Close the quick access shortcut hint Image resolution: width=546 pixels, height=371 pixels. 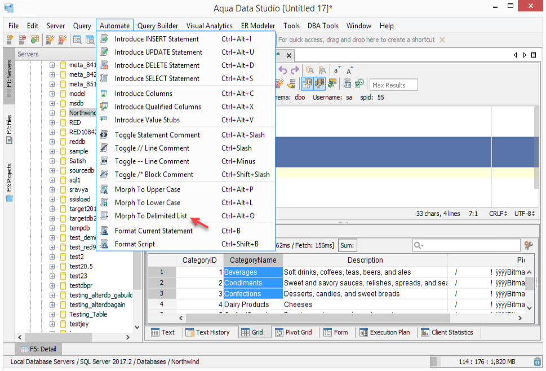[x=442, y=40]
